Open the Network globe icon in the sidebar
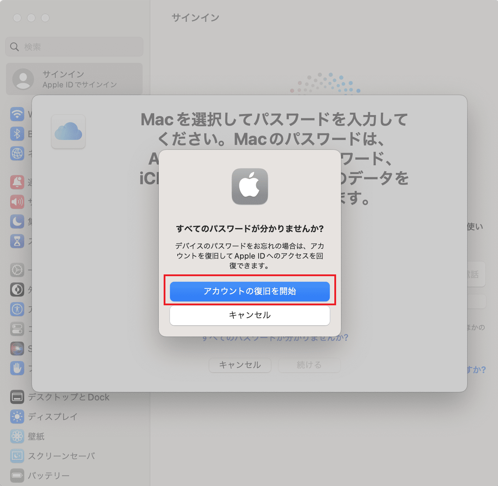This screenshot has height=486, width=498. click(17, 153)
